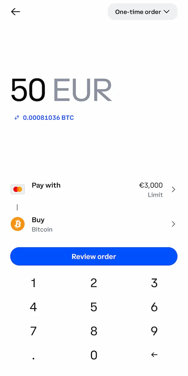Tap the 50 EUR amount display
Image resolution: width=188 pixels, height=376 pixels.
click(x=61, y=90)
